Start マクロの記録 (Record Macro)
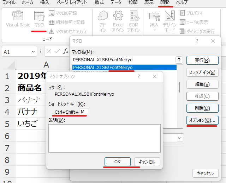The width and height of the screenshot is (226, 183). 63,13
